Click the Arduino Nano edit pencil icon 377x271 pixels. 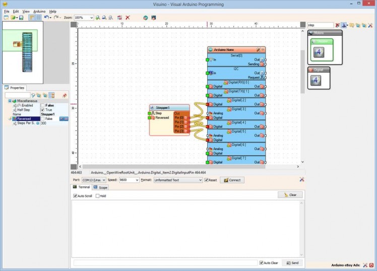click(258, 50)
